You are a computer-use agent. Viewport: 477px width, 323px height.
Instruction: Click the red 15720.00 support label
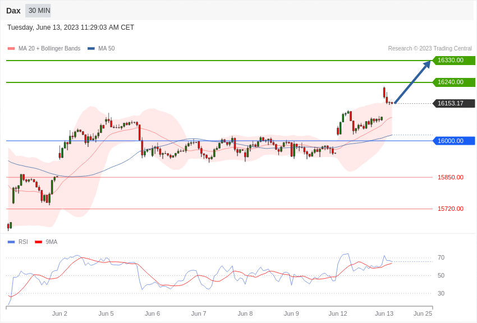pos(450,209)
